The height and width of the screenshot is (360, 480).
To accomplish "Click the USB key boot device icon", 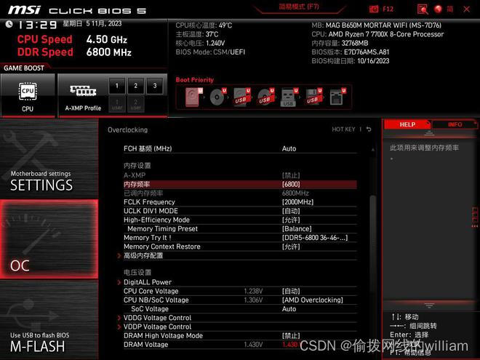I will click(x=289, y=97).
